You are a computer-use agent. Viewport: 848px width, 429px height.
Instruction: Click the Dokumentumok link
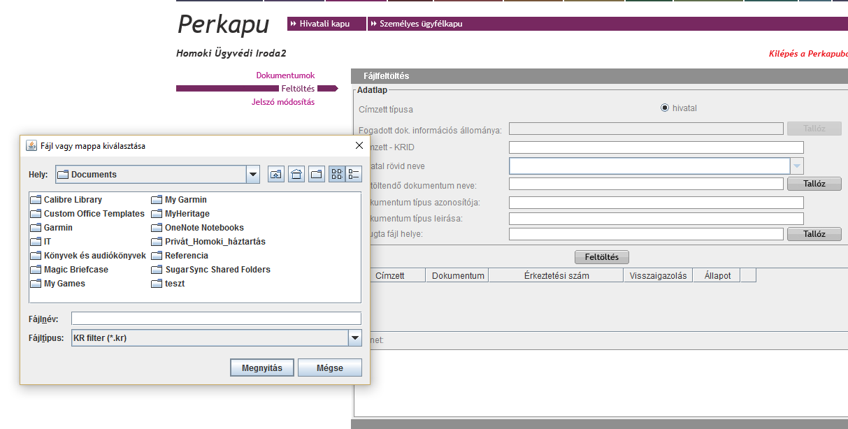coord(285,75)
